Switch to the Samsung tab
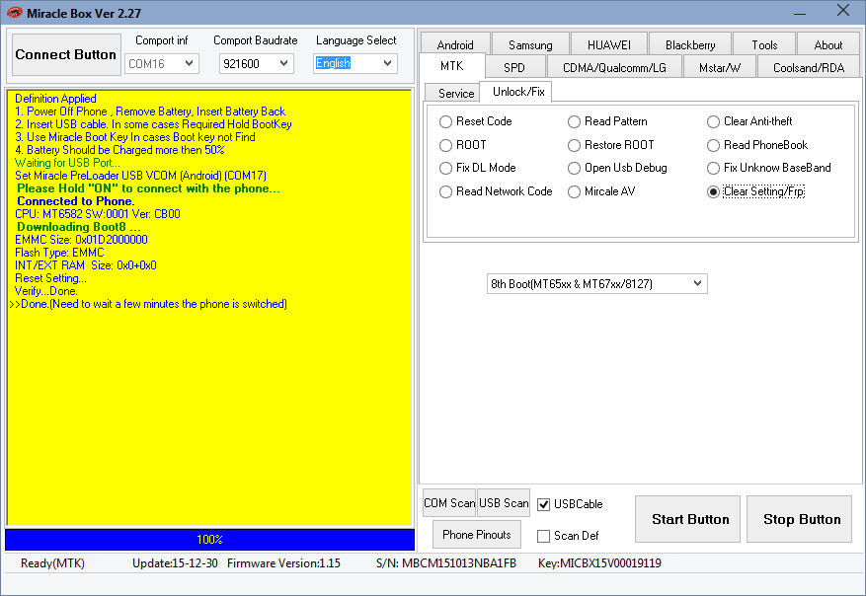Image resolution: width=866 pixels, height=596 pixels. pos(530,44)
